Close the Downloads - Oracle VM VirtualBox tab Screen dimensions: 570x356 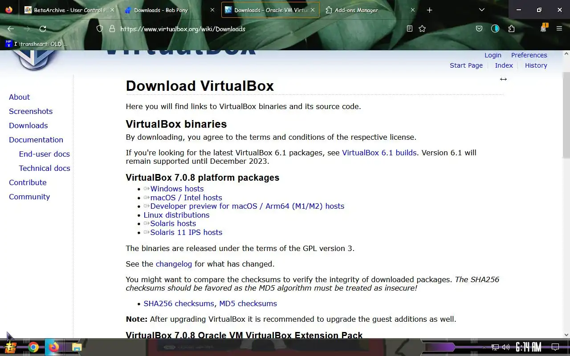pyautogui.click(x=313, y=10)
